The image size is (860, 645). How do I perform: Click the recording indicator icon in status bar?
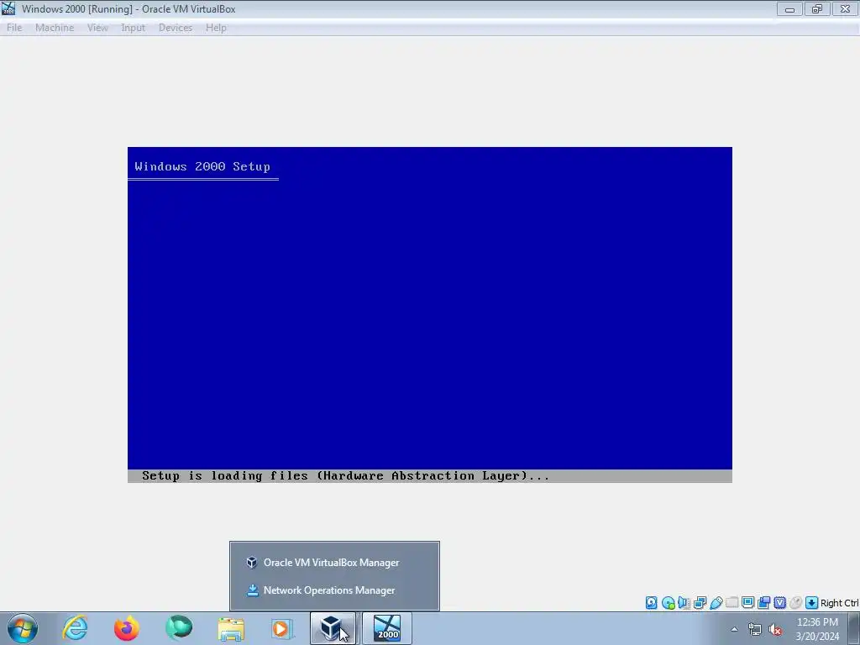click(x=763, y=603)
